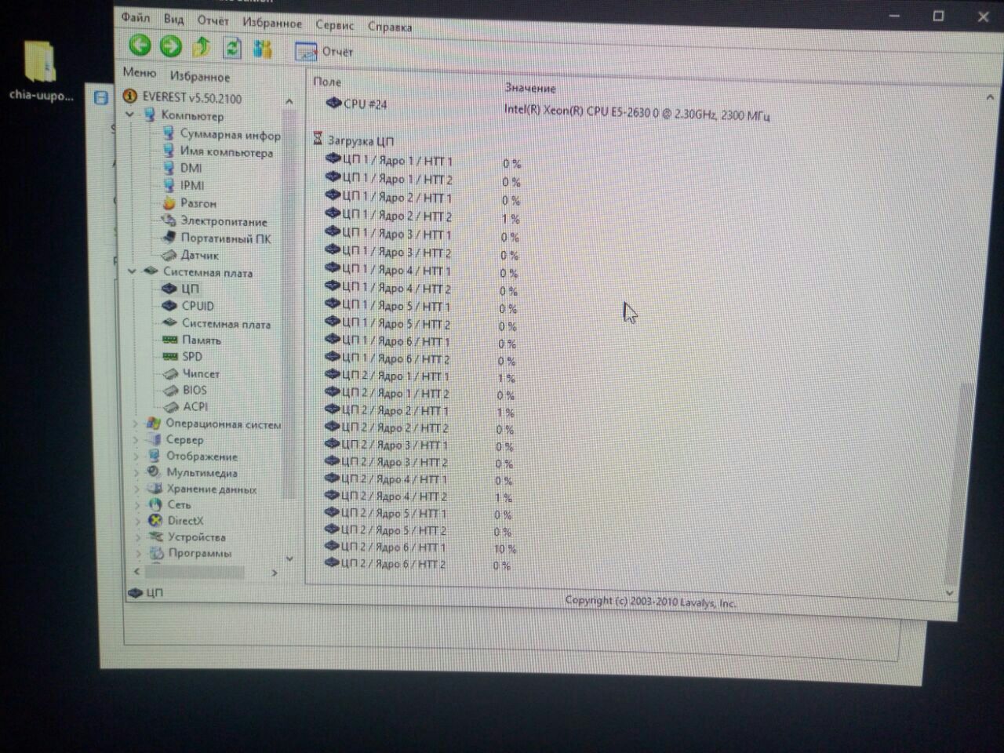
Task: Click the SPD memory icon
Action: pos(169,356)
